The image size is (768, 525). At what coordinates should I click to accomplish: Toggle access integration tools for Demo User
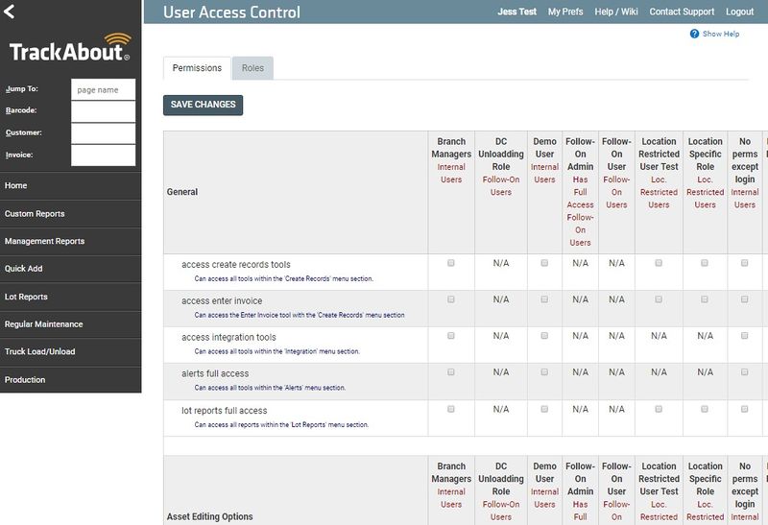544,336
